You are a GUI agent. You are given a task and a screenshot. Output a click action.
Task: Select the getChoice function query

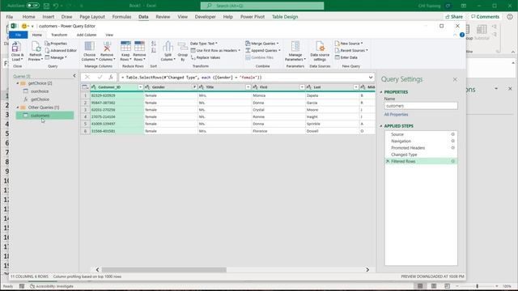pos(40,99)
